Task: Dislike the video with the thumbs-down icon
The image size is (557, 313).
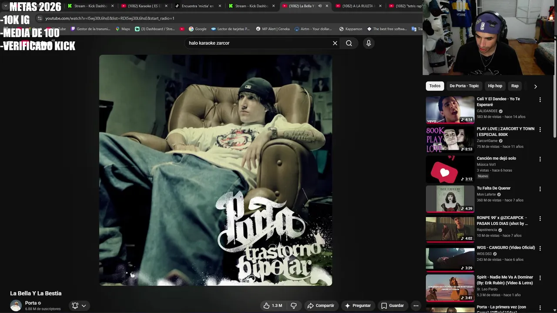Action: (x=294, y=306)
